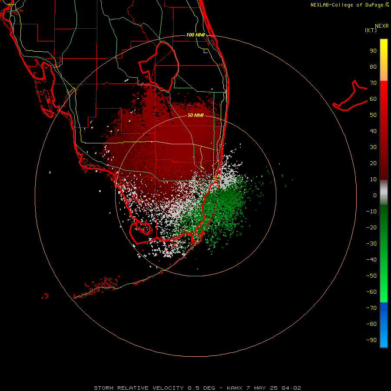Click the 20 knot scale label
Viewport: 391px width, 391px height.
tap(373, 163)
